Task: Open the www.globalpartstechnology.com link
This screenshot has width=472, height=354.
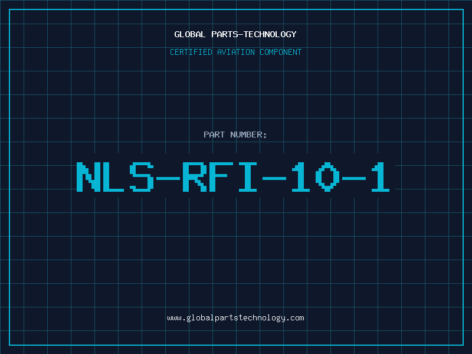Action: click(x=235, y=318)
